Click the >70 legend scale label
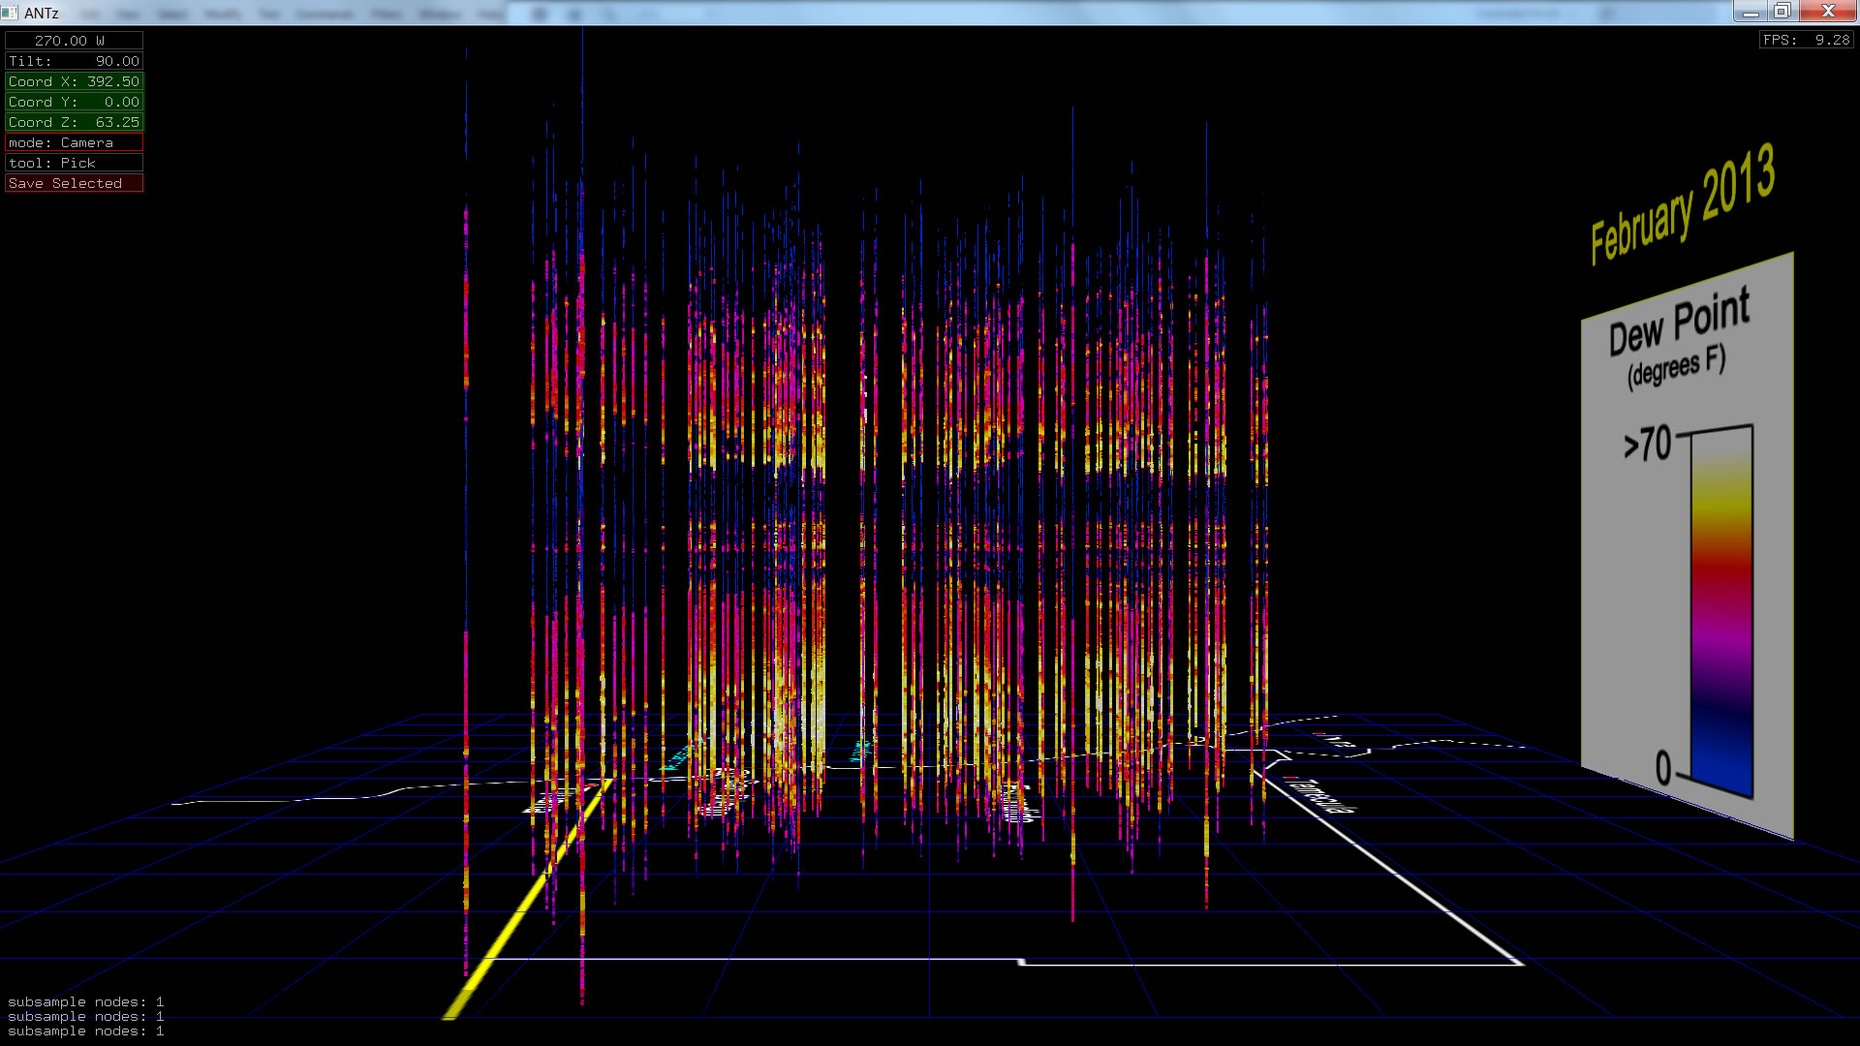1860x1046 pixels. [x=1648, y=444]
